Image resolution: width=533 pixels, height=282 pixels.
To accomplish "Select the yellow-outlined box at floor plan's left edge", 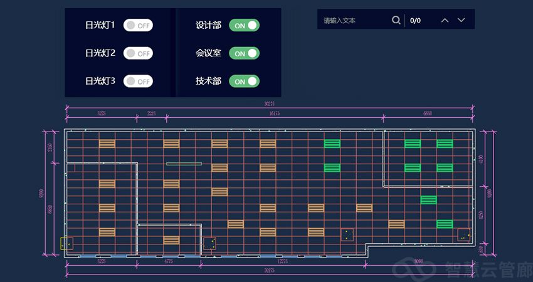I will (66, 243).
